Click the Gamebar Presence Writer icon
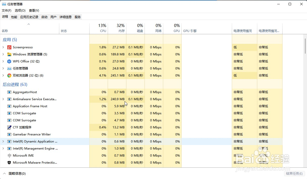 click(x=9, y=134)
